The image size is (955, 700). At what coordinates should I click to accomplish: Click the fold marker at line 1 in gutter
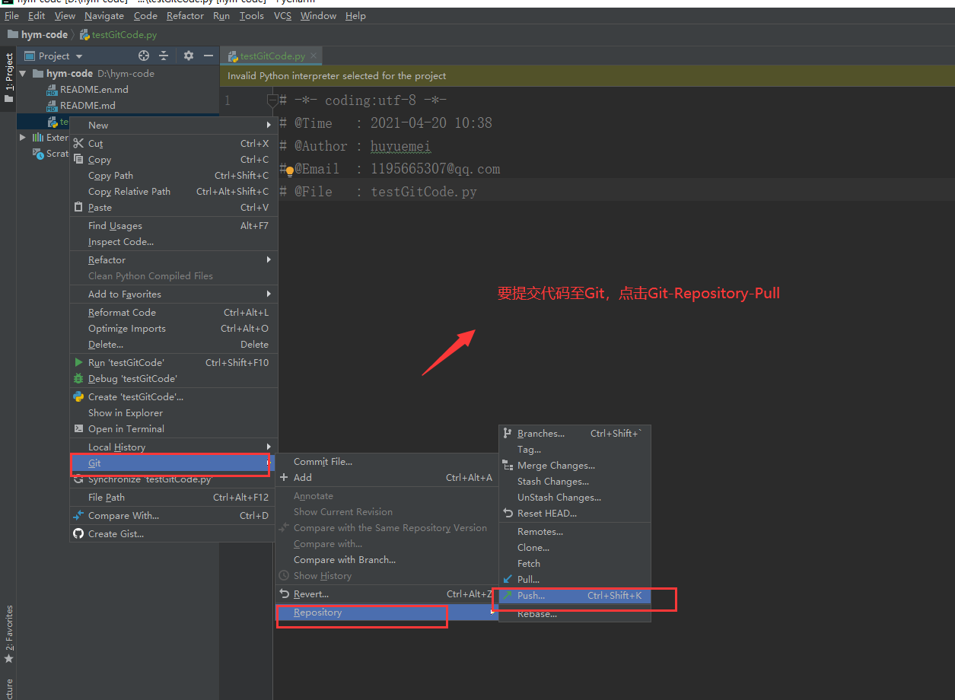tap(272, 100)
